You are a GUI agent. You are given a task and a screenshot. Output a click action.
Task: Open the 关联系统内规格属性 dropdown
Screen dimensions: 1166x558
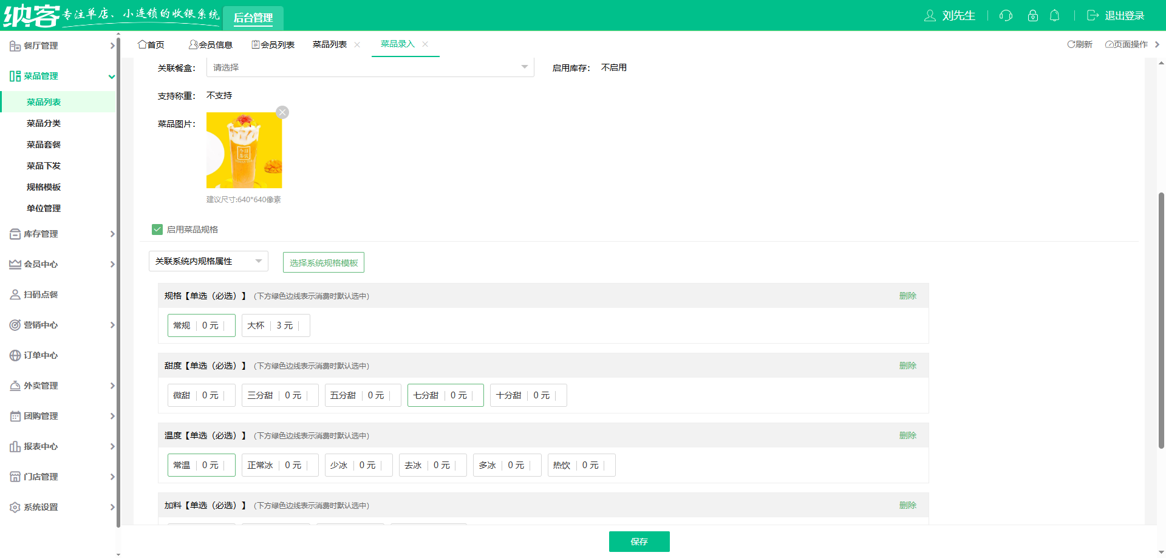click(x=208, y=261)
